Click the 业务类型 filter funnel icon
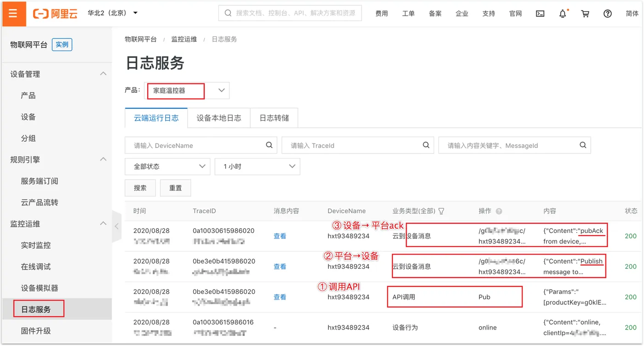Viewport: 644px width, 346px height. [x=442, y=211]
